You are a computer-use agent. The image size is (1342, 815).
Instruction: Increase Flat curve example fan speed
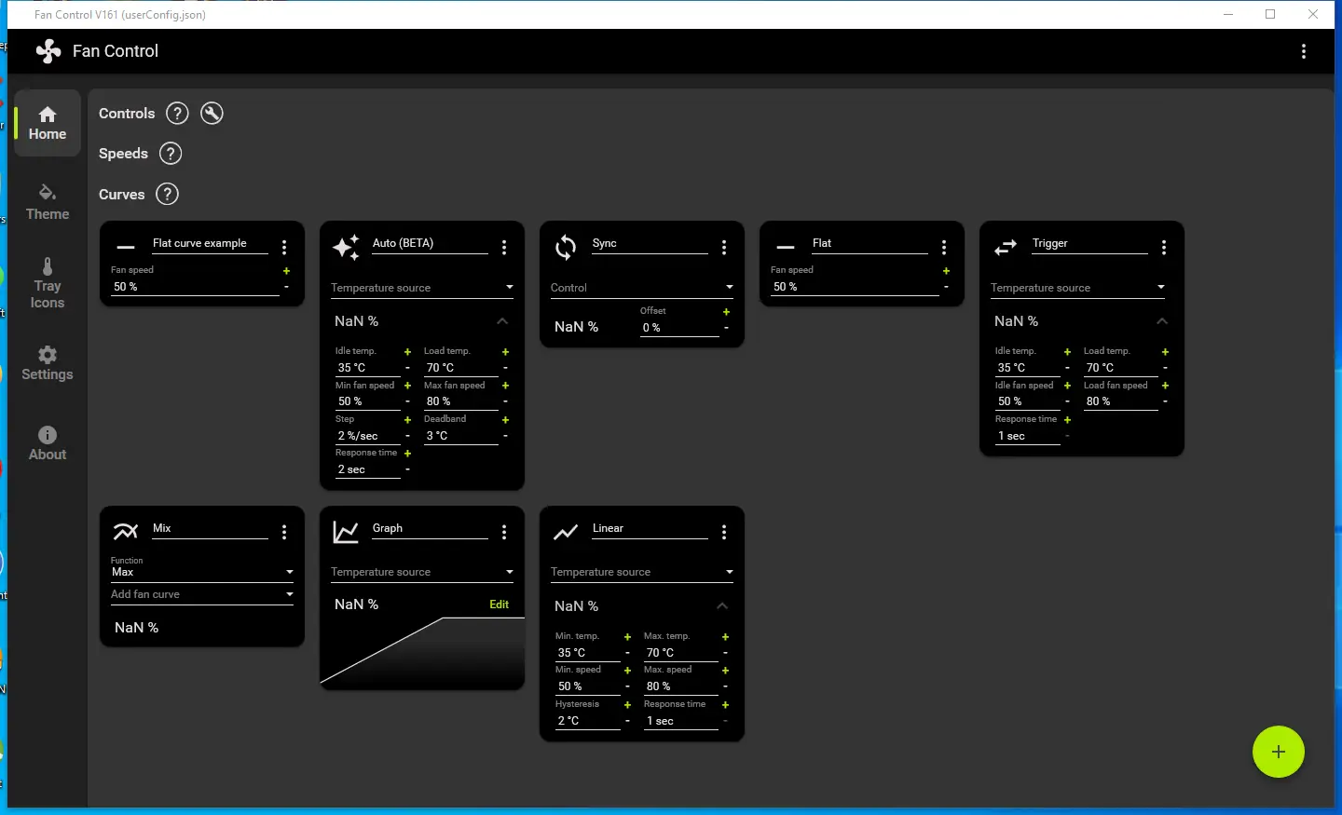[286, 271]
